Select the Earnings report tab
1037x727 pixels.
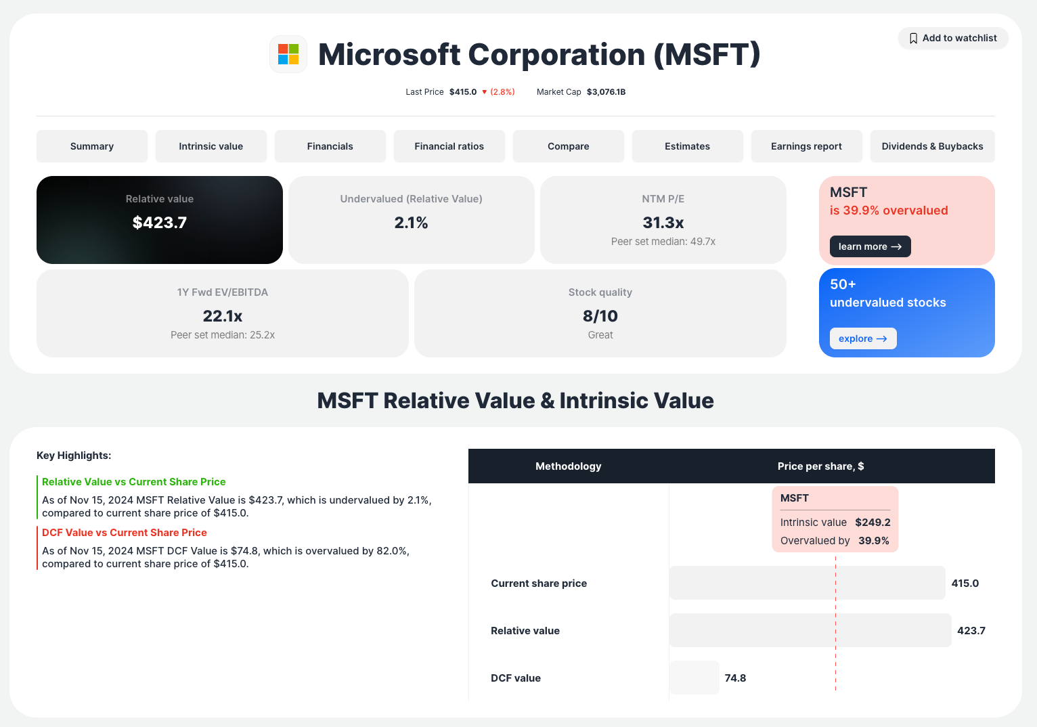(806, 146)
